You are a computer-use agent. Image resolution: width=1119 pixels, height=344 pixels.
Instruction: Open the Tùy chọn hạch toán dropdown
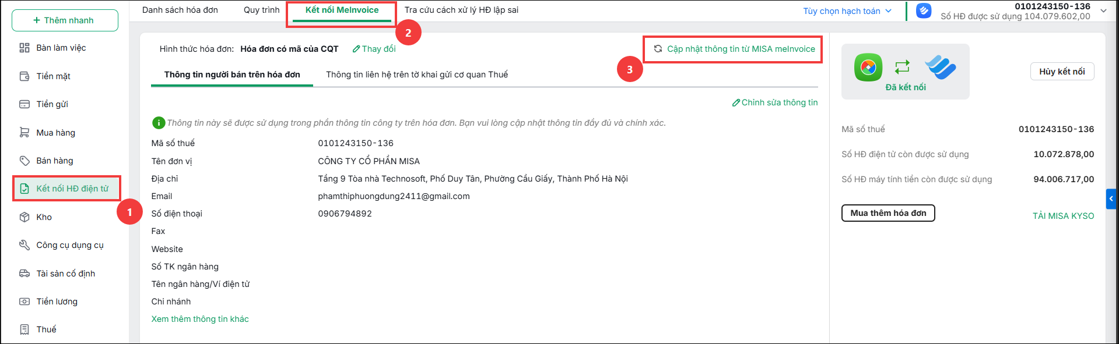(x=847, y=11)
